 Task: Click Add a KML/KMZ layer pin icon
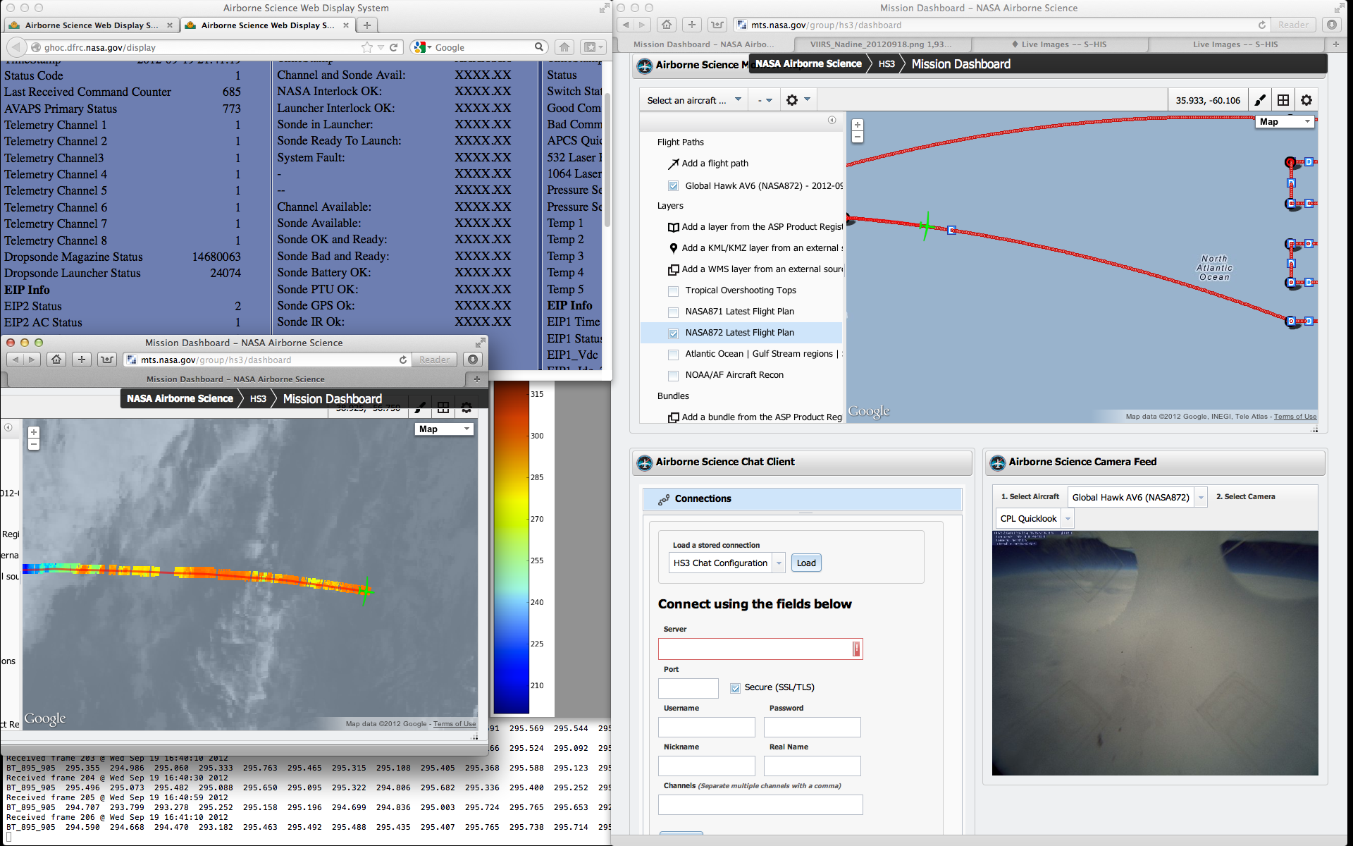click(673, 248)
